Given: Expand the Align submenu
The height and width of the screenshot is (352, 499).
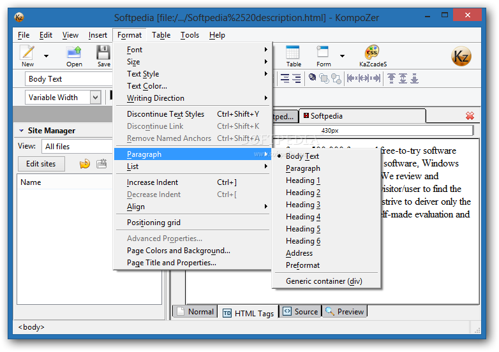Looking at the screenshot, I should tap(192, 207).
